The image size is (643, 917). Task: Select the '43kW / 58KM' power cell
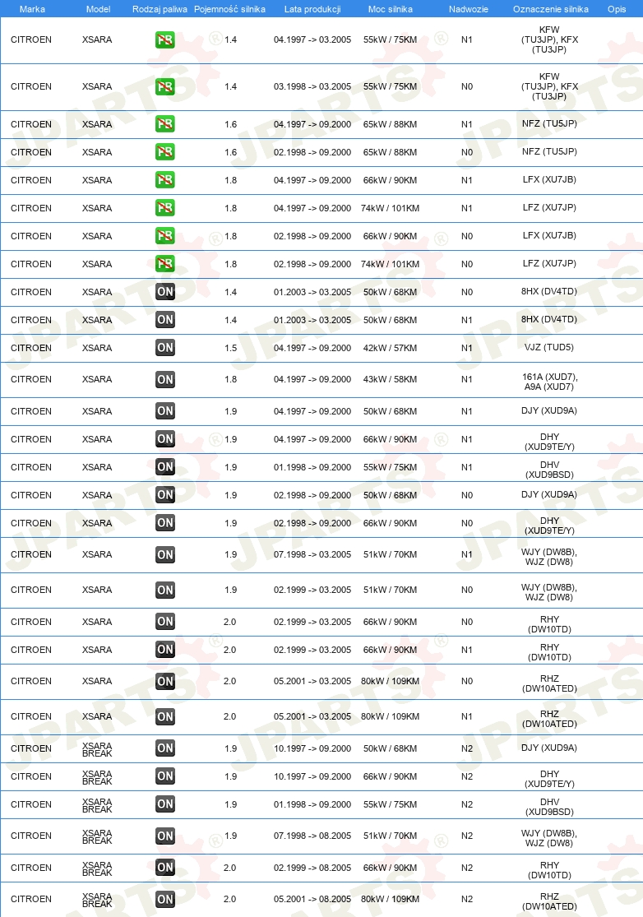pos(390,380)
